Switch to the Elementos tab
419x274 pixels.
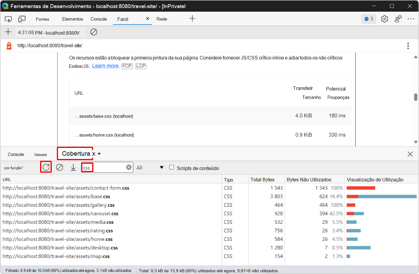[72, 19]
